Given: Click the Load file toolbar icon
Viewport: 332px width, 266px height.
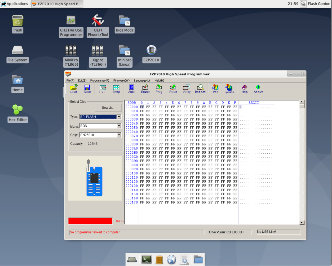Looking at the screenshot, I should coord(73,88).
